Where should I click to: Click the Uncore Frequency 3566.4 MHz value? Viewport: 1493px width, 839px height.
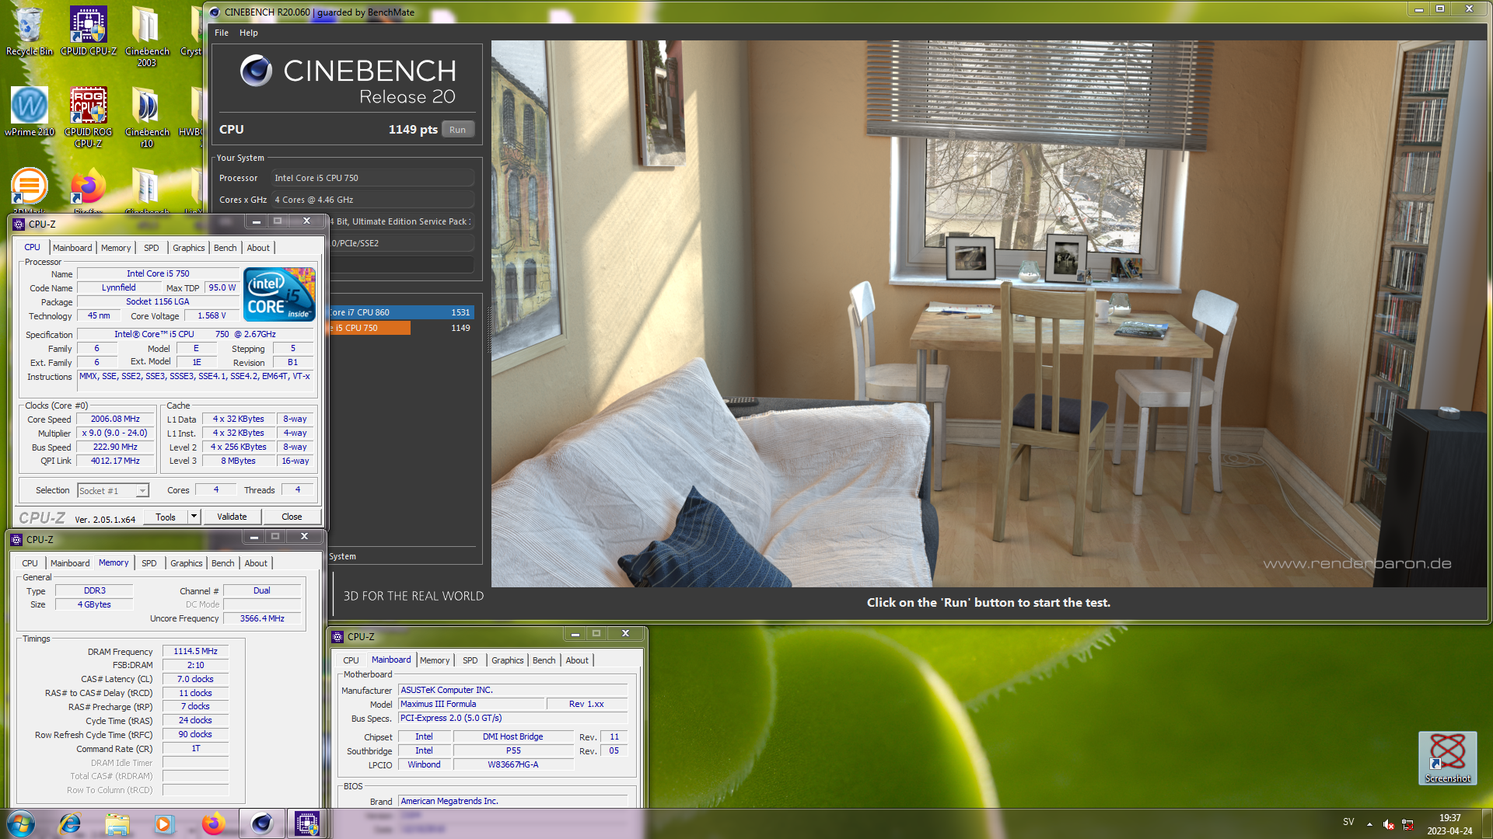coord(262,618)
